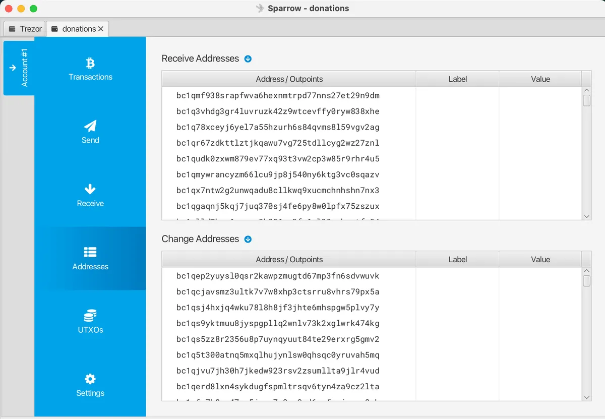Select address bc1qr67zdkttlztjkqawu7vg725tdllcyg2wz27znl
Viewport: 605px width, 419px height.
pos(278,143)
